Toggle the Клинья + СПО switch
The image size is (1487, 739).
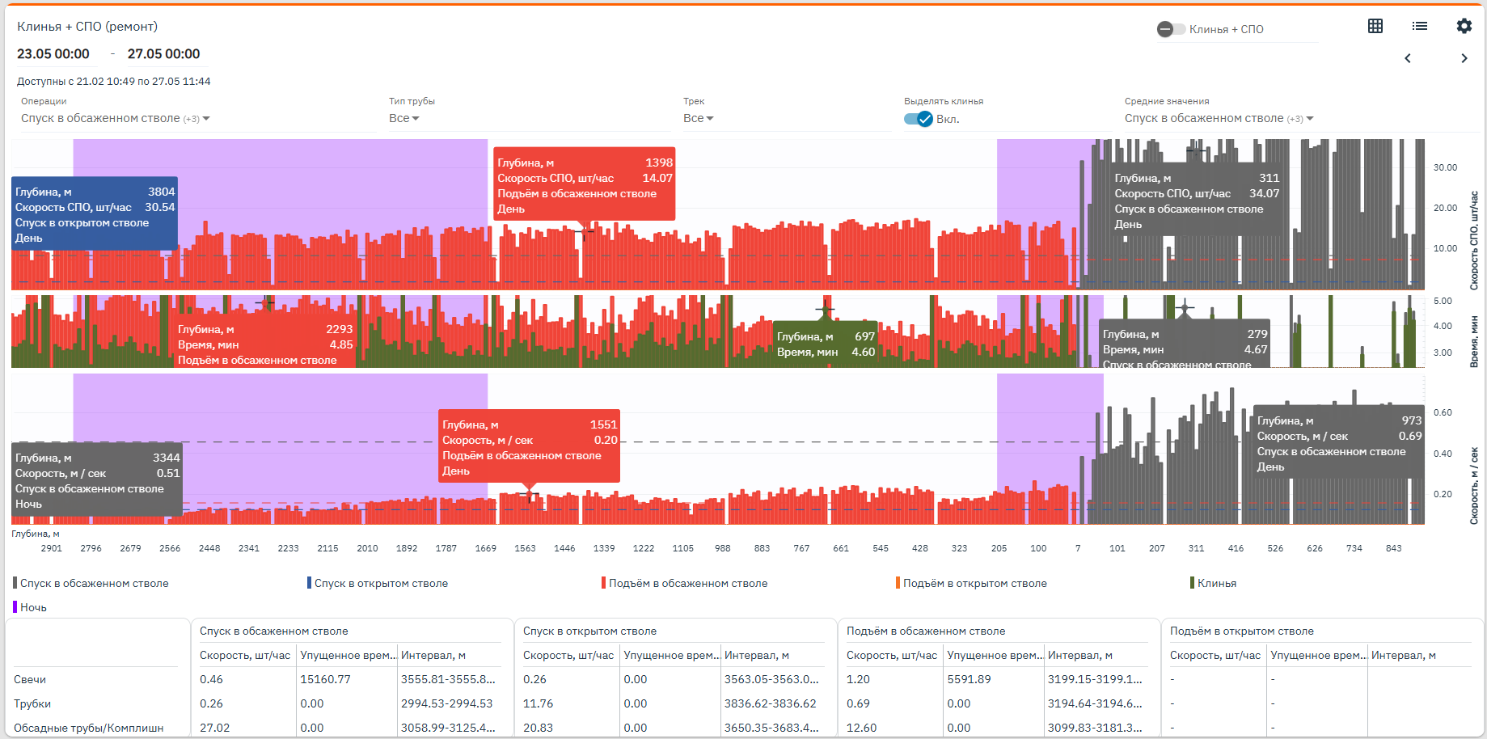[x=1171, y=29]
